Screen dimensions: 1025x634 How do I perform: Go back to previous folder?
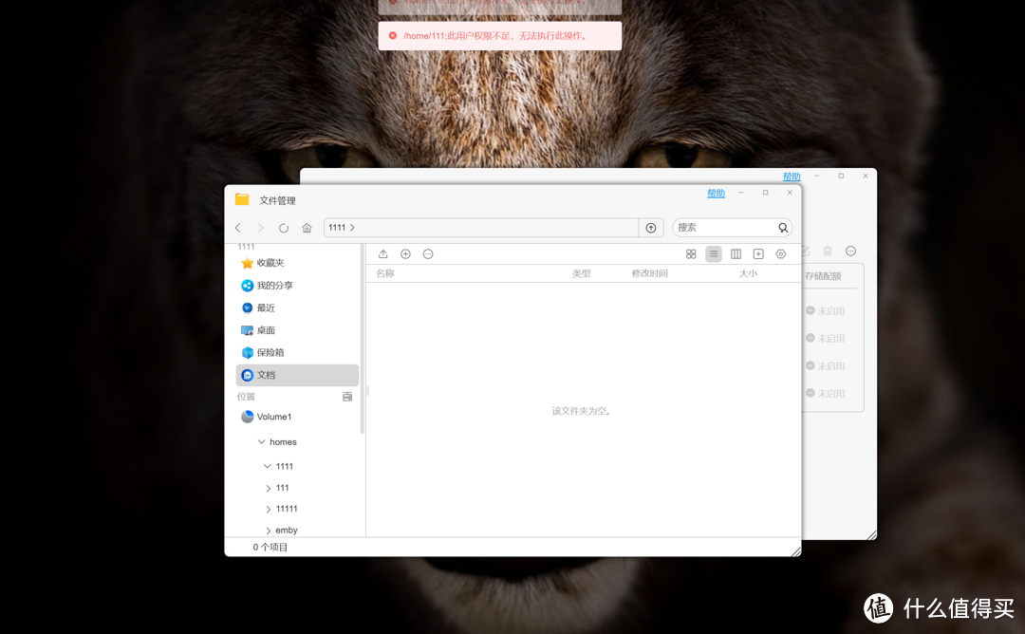(x=238, y=228)
